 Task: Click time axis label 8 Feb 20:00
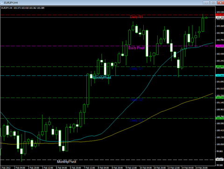point(118,168)
